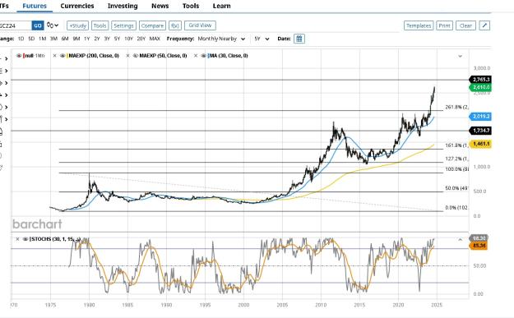Hide the MAEXP (200, Close, 0) line
The image size is (514, 318).
(63, 56)
